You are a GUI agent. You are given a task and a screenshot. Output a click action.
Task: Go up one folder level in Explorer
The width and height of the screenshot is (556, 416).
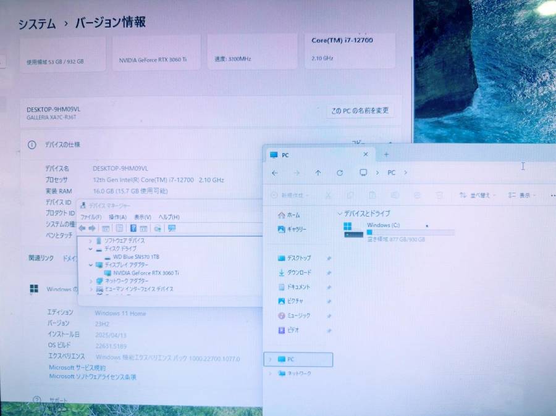(x=318, y=173)
